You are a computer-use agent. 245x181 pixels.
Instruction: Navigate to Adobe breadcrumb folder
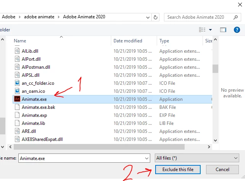(x=8, y=17)
